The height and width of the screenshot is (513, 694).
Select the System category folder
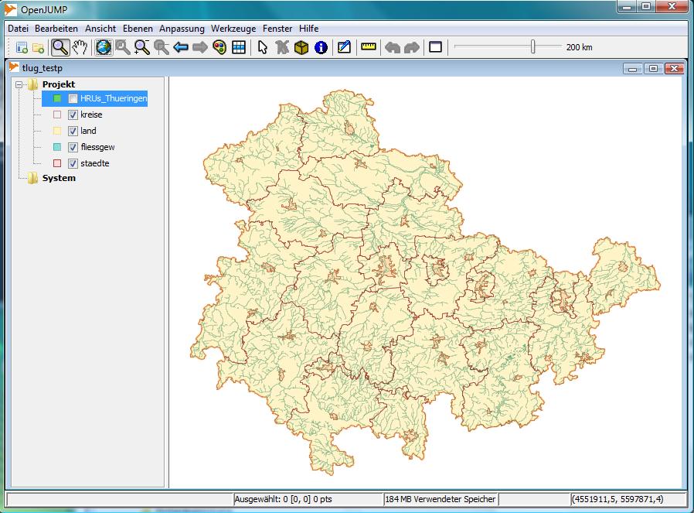tap(59, 178)
